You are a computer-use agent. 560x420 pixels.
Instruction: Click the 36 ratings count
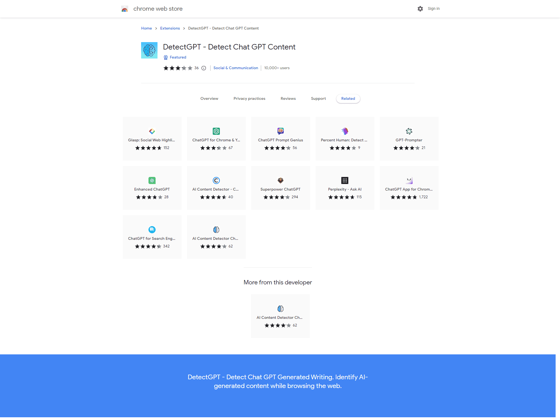[197, 68]
